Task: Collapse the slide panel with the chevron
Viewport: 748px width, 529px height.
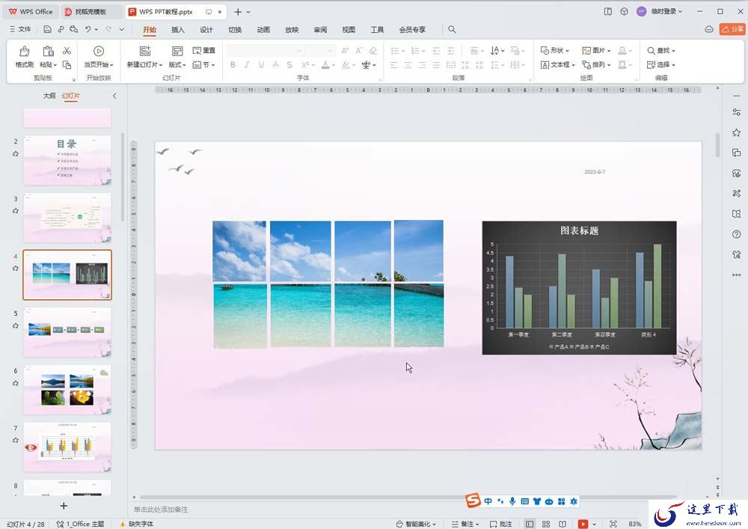Action: tap(114, 96)
